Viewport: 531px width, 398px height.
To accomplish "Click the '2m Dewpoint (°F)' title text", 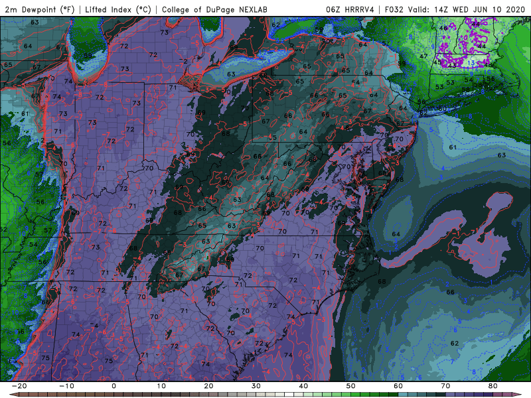I will [x=39, y=9].
